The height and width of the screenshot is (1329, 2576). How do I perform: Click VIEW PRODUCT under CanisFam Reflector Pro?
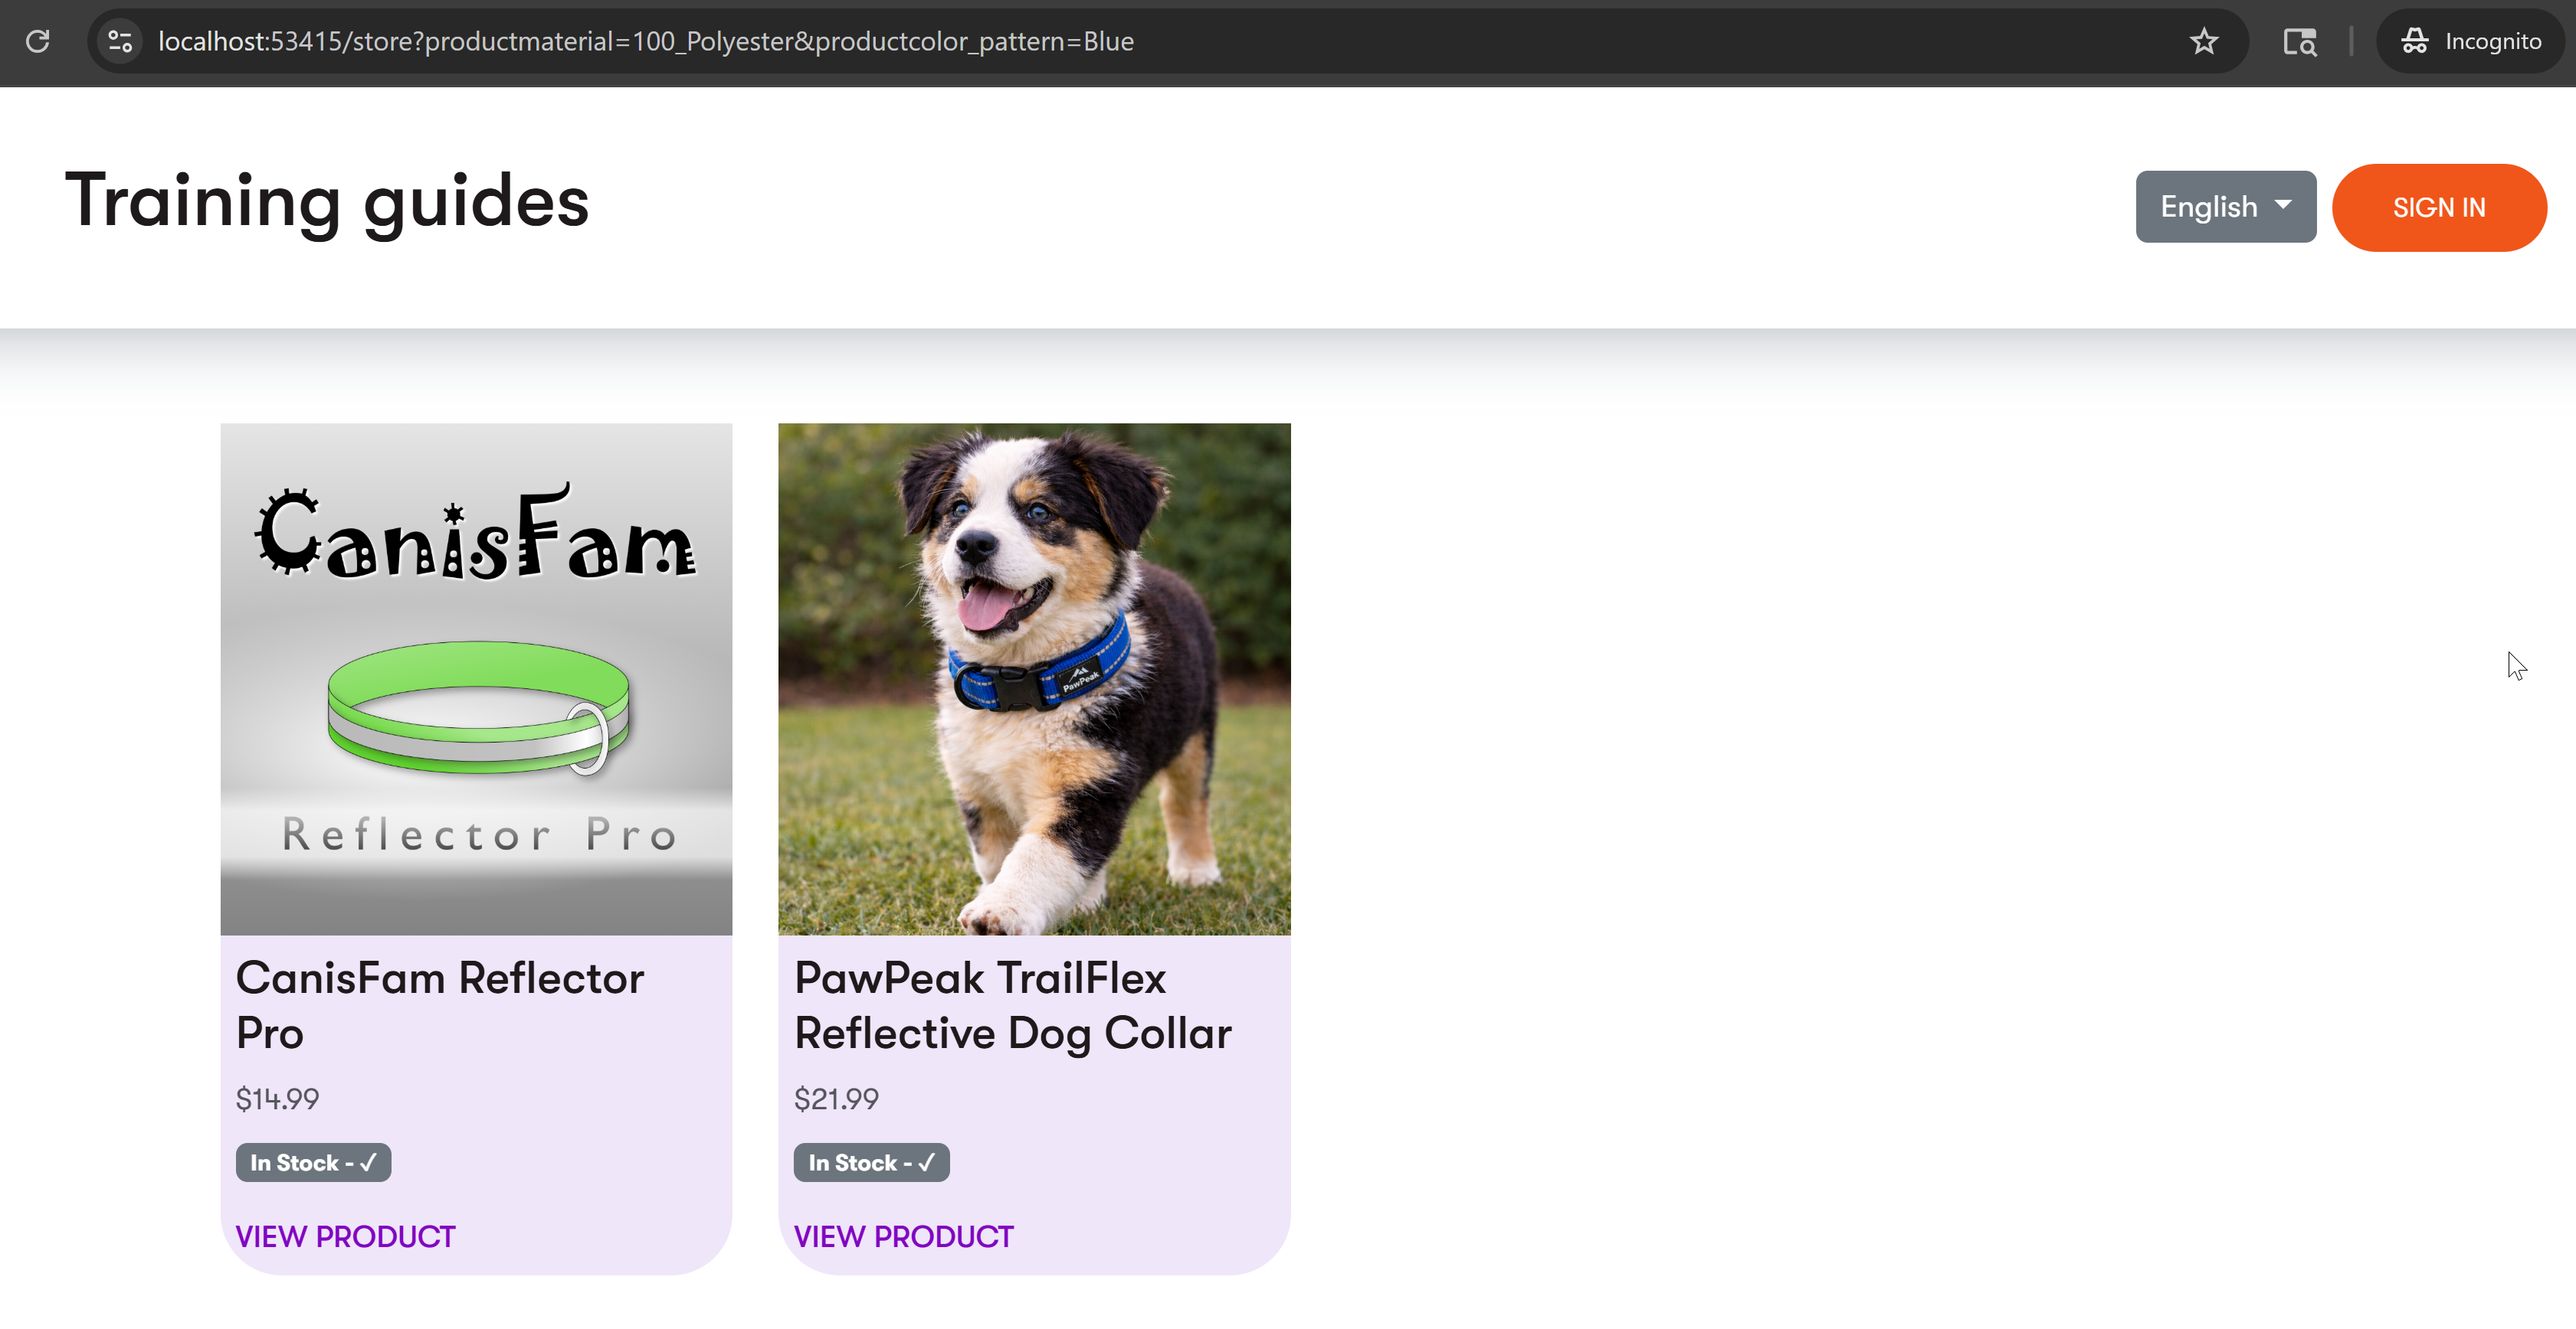tap(345, 1236)
